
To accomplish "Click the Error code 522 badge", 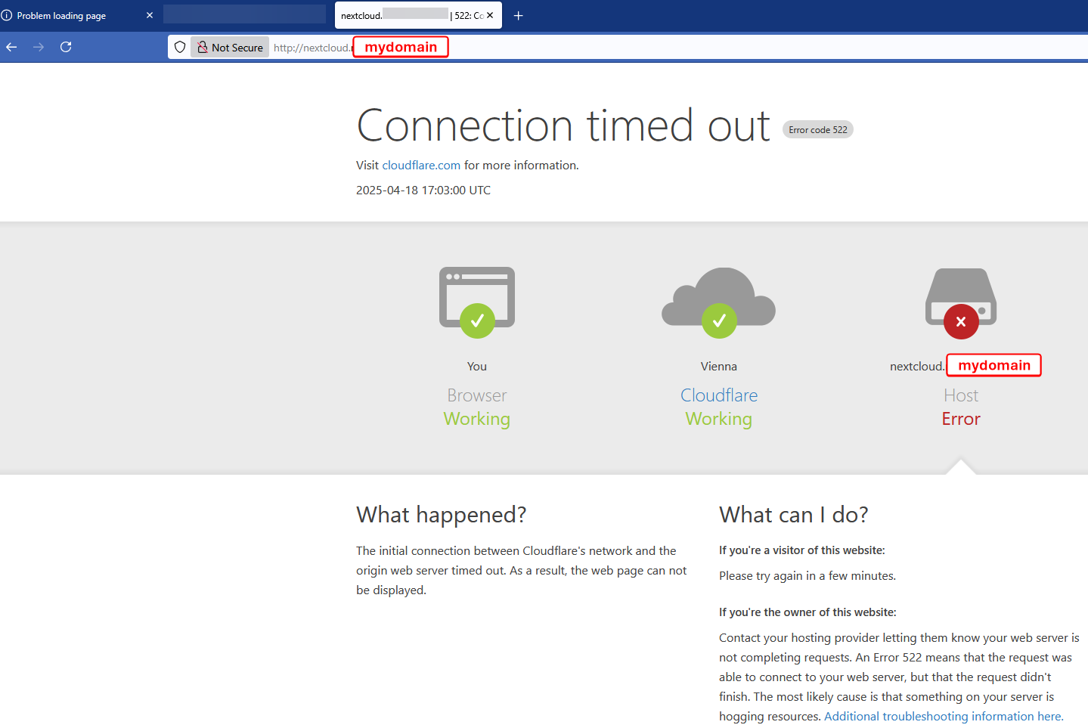I will [x=818, y=130].
